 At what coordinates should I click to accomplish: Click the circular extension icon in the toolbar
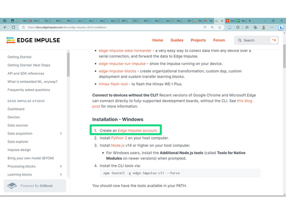pos(238,27)
